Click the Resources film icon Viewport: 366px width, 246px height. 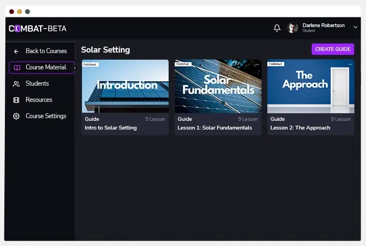click(16, 100)
